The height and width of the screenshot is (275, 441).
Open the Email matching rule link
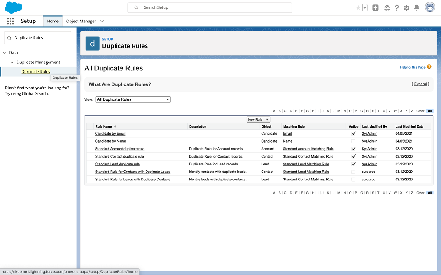287,134
